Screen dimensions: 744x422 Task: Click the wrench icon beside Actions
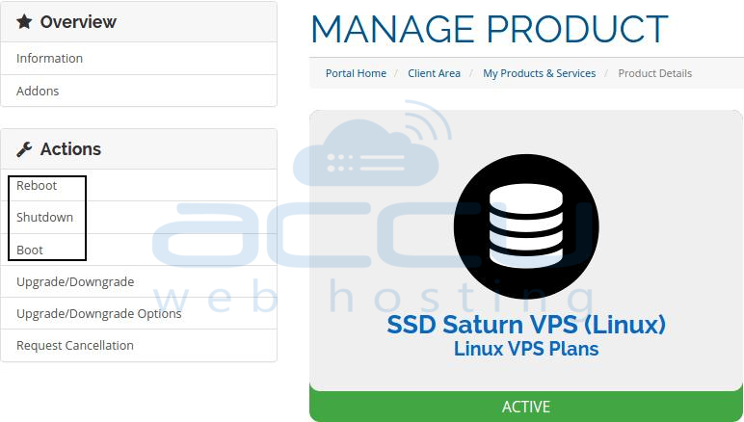24,149
